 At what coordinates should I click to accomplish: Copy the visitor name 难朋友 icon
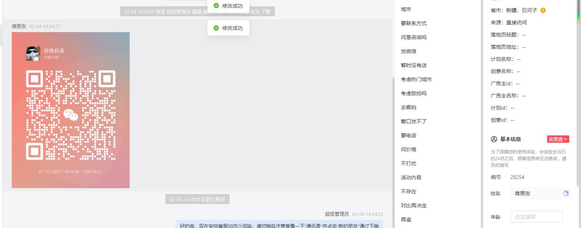(x=566, y=193)
